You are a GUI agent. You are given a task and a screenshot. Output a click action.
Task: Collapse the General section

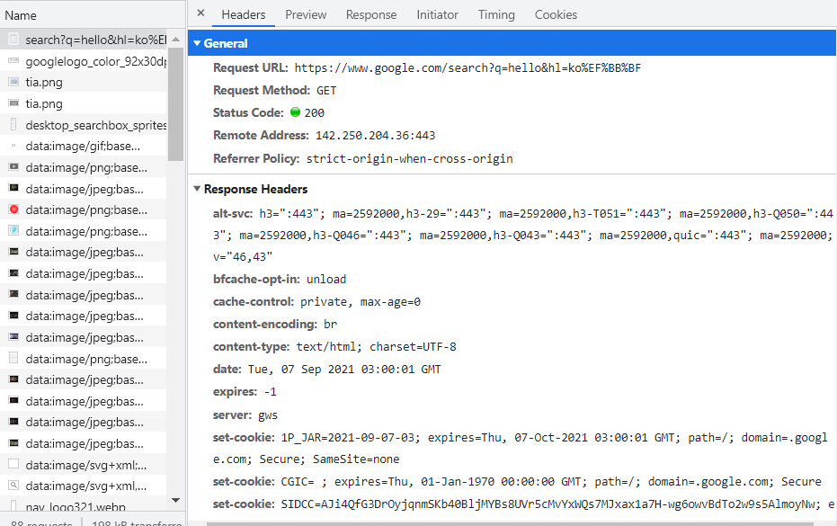[x=197, y=43]
